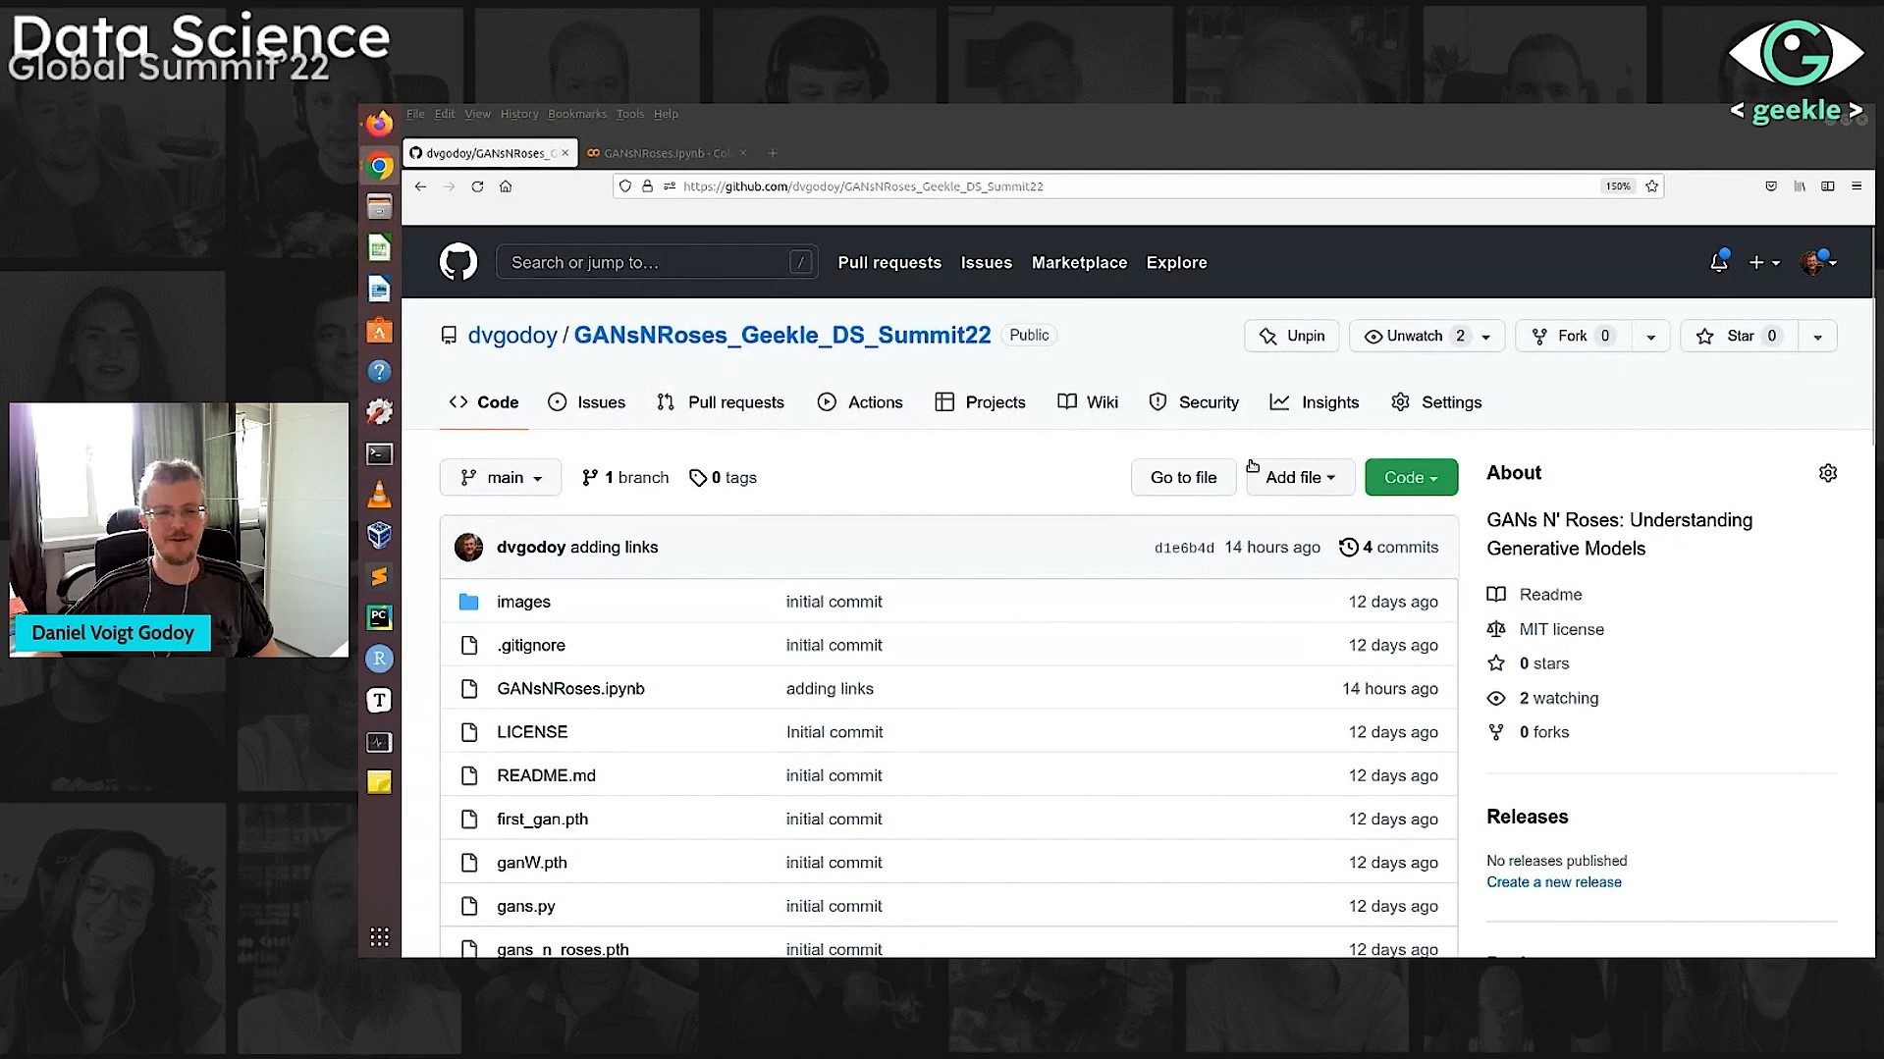
Task: Unwatch the repository
Action: pyautogui.click(x=1414, y=336)
